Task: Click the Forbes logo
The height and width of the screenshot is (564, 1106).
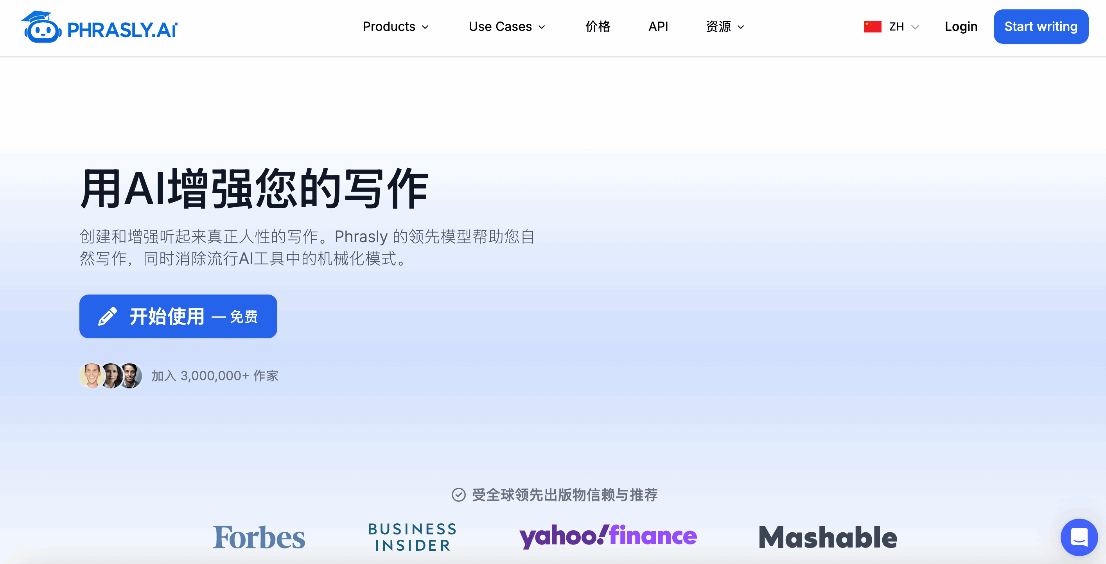Action: 259,537
